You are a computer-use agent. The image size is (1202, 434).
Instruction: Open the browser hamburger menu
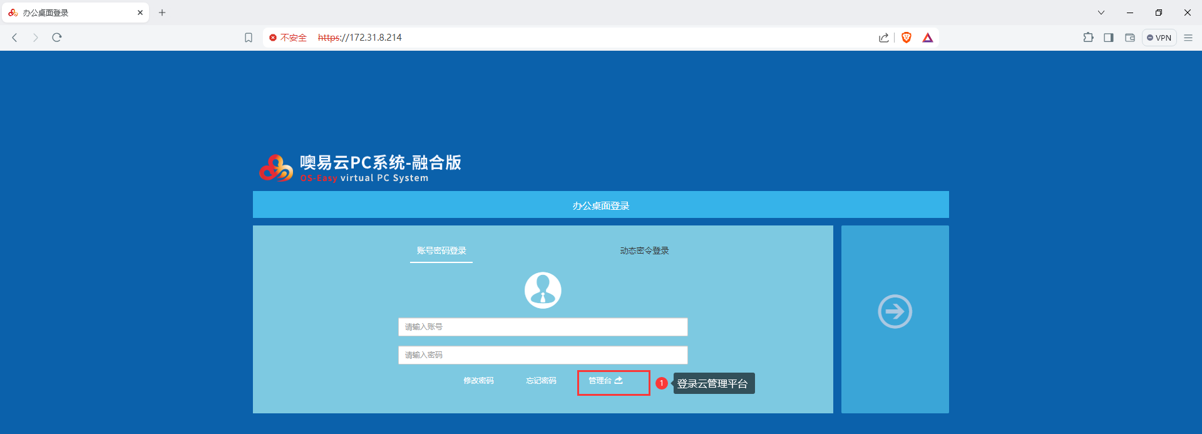click(1188, 38)
